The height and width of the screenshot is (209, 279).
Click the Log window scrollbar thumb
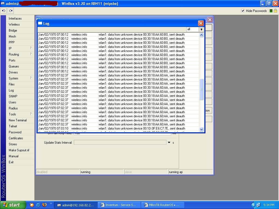click(201, 89)
